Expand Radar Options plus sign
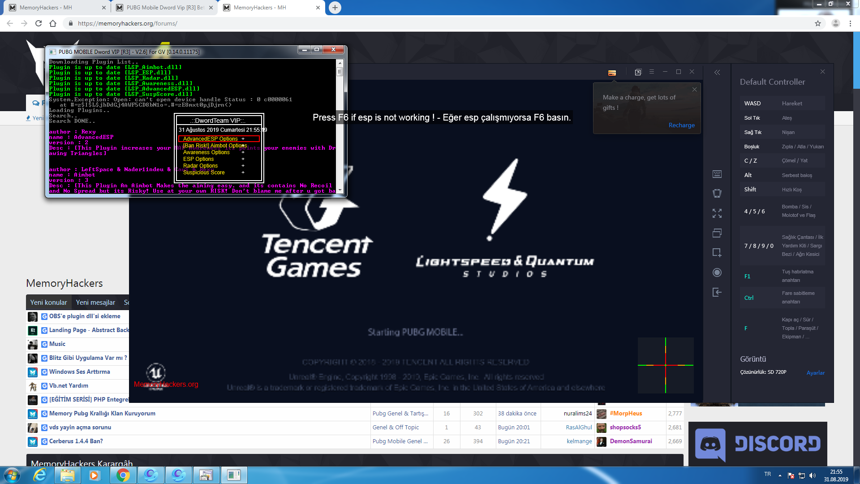Image resolution: width=860 pixels, height=484 pixels. pyautogui.click(x=243, y=166)
